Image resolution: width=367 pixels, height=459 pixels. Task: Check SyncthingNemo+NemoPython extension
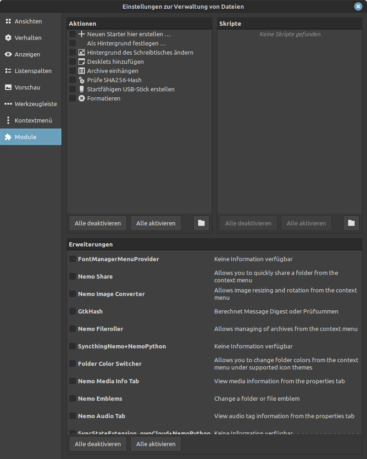[x=72, y=346]
